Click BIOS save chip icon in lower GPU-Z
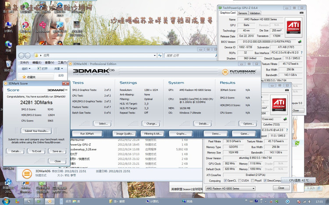The height and width of the screenshot is (205, 329). pos(285,119)
